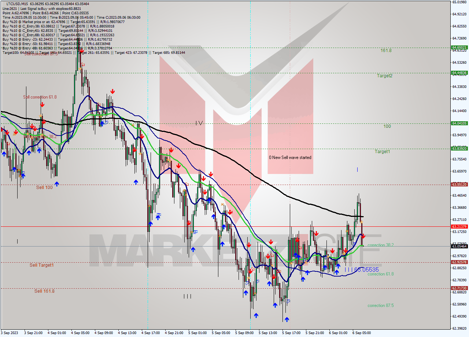Click the 'Sell Target1' chart label

tap(42, 265)
